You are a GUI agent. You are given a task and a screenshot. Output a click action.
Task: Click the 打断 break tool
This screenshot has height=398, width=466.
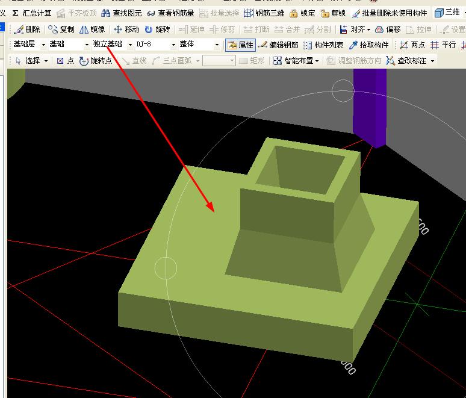tap(256, 29)
